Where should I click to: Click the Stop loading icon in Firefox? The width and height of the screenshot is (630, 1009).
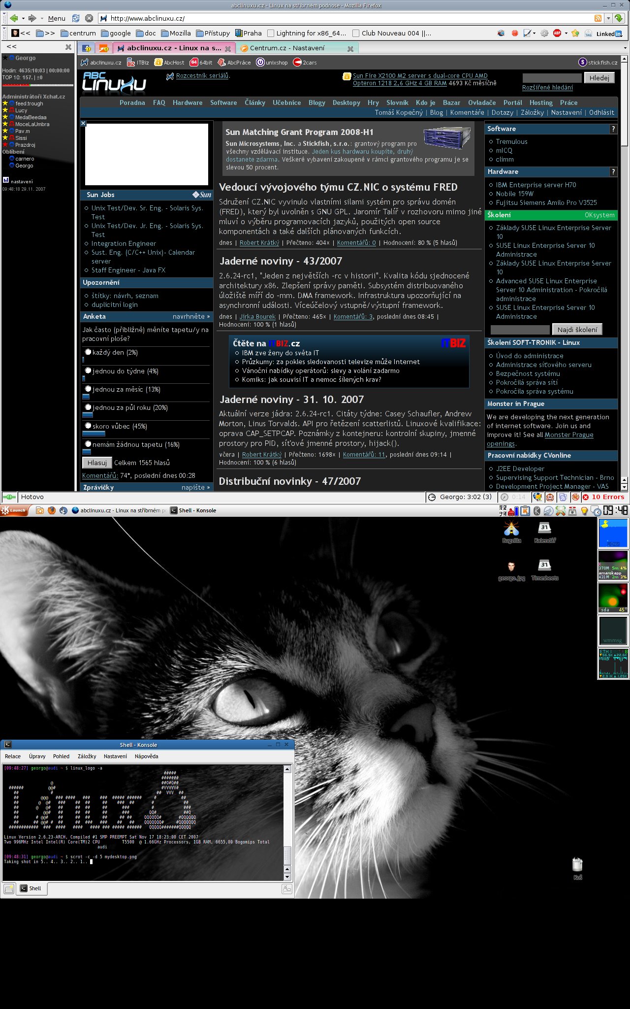pyautogui.click(x=89, y=18)
